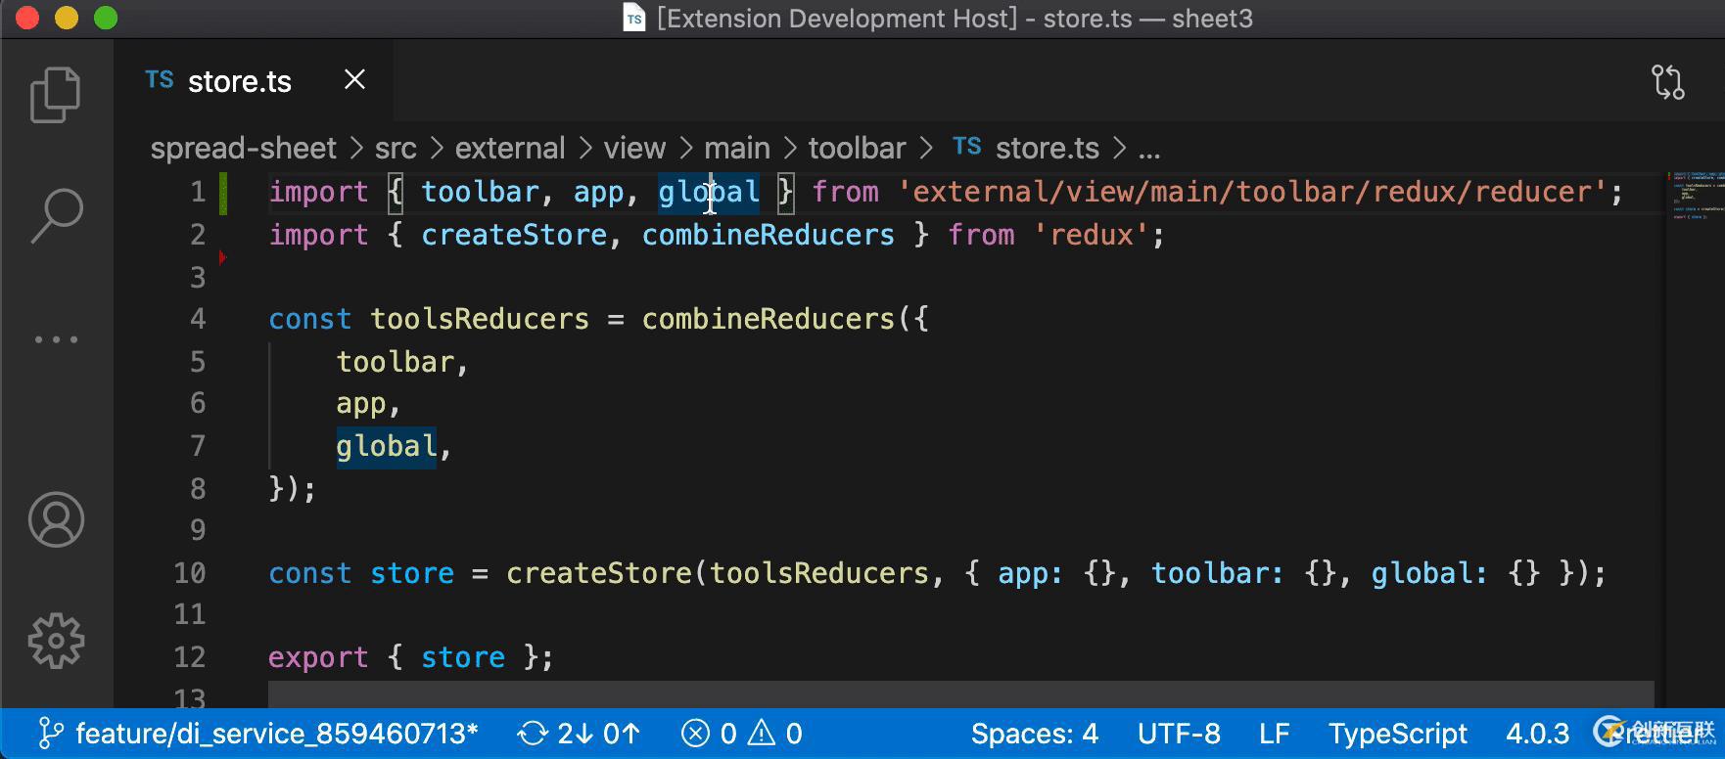This screenshot has width=1725, height=759.
Task: Open the external breadcrumb folder
Action: (509, 149)
